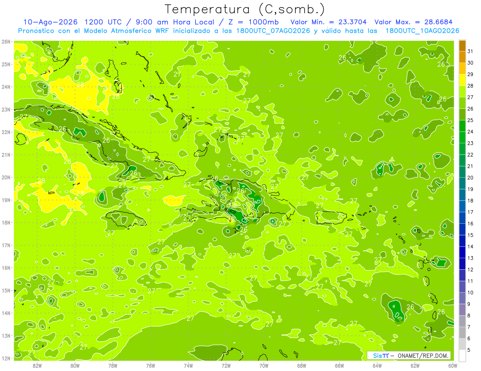
Task: Click the '8' value on the color scale
Action: click(469, 316)
